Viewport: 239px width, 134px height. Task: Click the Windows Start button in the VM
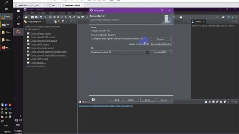coord(18,11)
